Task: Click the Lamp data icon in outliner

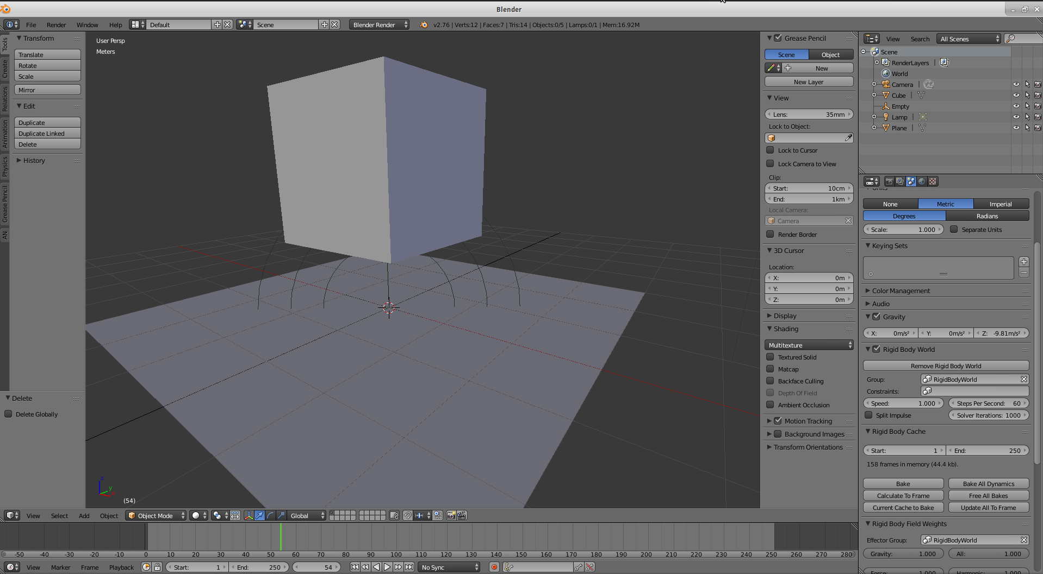Action: click(923, 117)
